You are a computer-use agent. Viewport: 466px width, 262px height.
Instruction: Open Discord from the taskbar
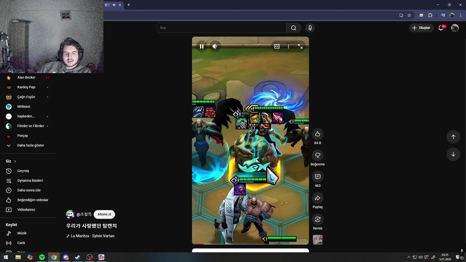[x=66, y=257]
